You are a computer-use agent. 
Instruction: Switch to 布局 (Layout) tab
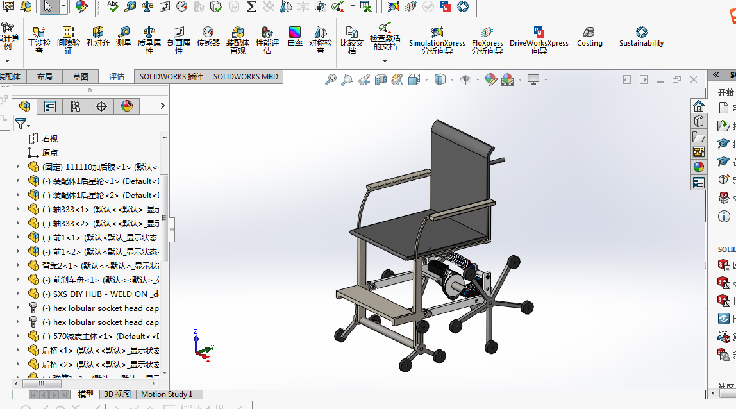[x=45, y=76]
